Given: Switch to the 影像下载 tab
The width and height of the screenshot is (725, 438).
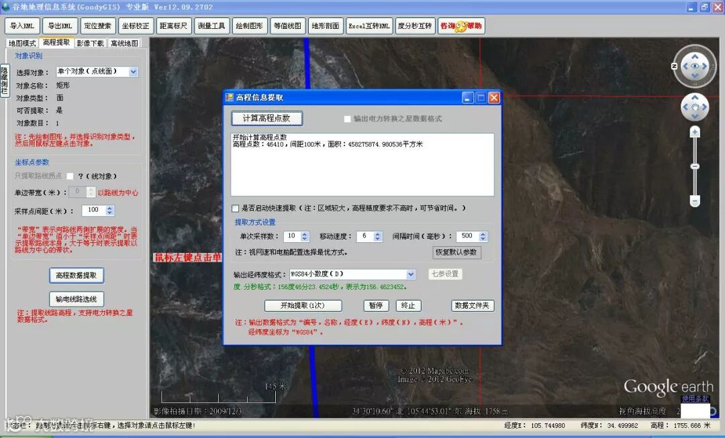Looking at the screenshot, I should pyautogui.click(x=91, y=43).
